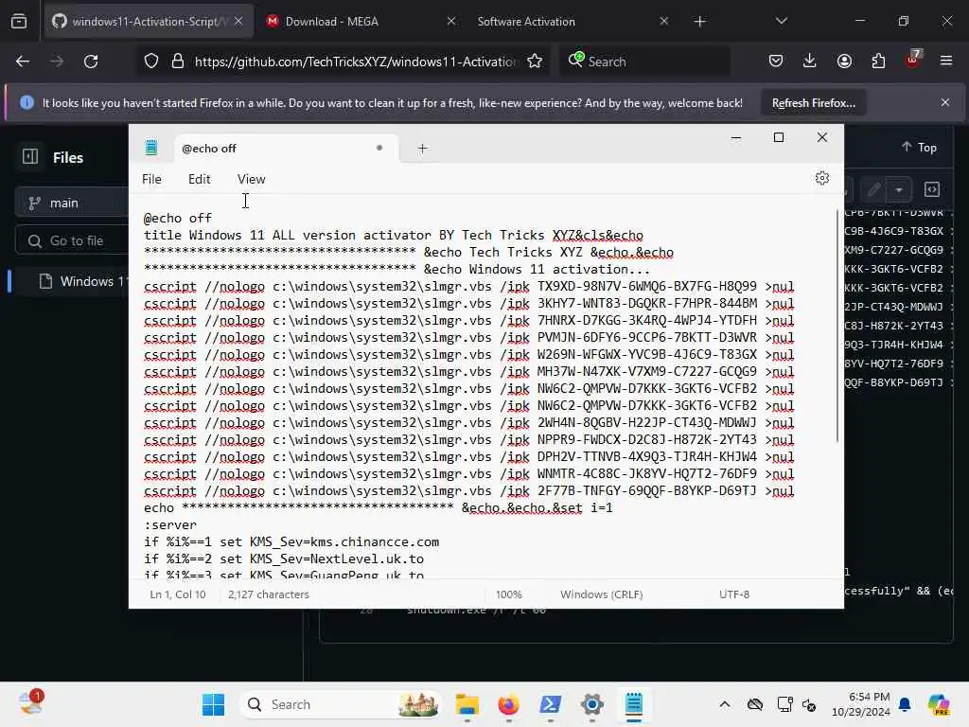Click Ln 1, Col 10 status

tap(177, 594)
